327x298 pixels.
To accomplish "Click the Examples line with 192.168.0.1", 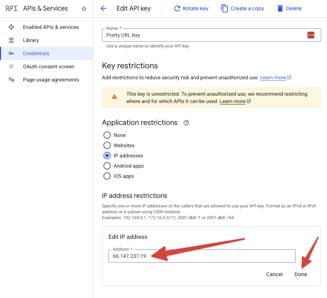I will [x=168, y=218].
